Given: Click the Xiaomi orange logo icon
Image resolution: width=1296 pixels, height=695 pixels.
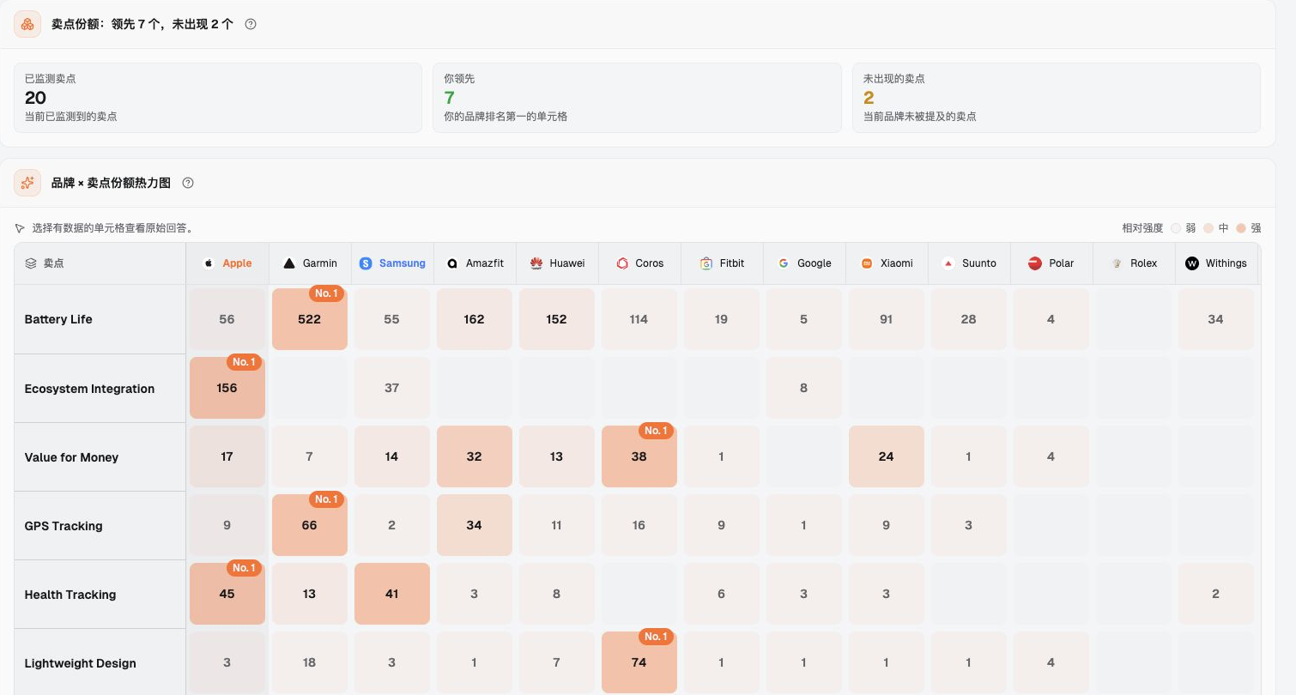Looking at the screenshot, I should [867, 263].
